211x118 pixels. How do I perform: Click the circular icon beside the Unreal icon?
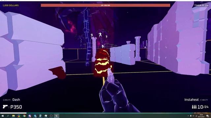(x=51, y=116)
